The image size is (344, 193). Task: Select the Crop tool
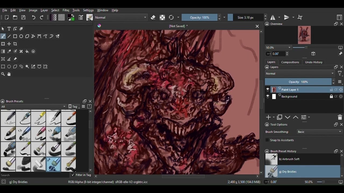click(x=15, y=44)
